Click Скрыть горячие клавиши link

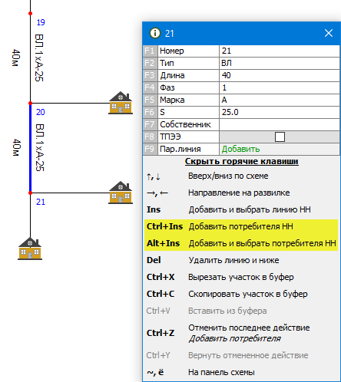coord(242,161)
